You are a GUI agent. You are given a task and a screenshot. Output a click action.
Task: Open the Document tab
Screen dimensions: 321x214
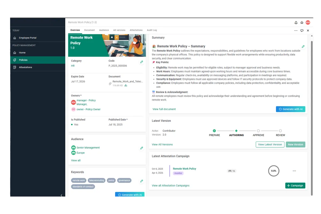click(90, 30)
